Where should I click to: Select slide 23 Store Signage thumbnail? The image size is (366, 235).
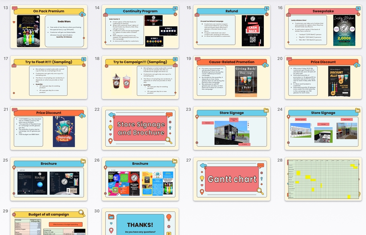coord(232,128)
